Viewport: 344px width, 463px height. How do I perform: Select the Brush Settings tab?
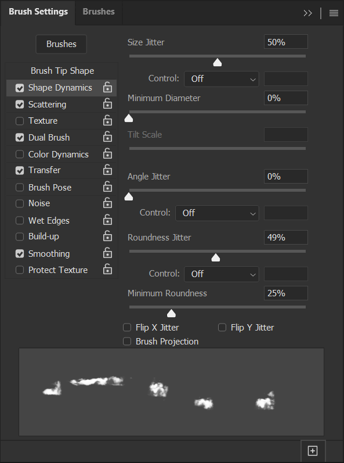[38, 12]
